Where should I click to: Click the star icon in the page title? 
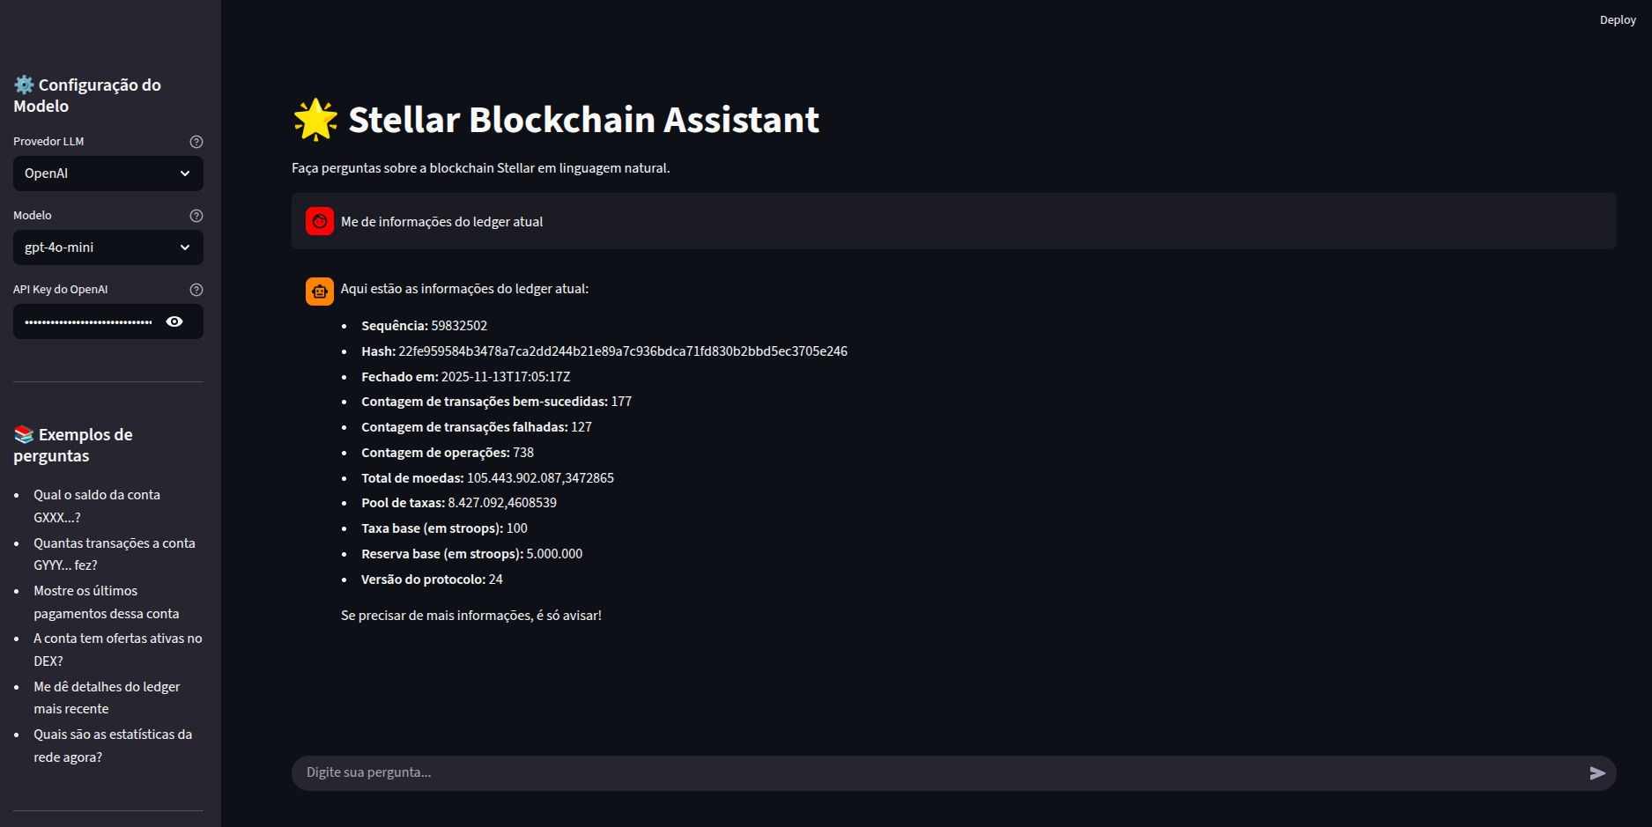coord(315,119)
